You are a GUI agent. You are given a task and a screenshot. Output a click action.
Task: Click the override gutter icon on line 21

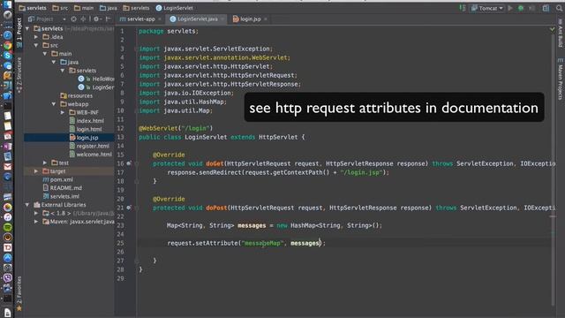[129, 208]
